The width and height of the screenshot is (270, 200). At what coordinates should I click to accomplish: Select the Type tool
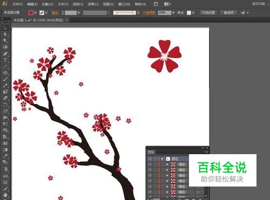(x=5, y=60)
